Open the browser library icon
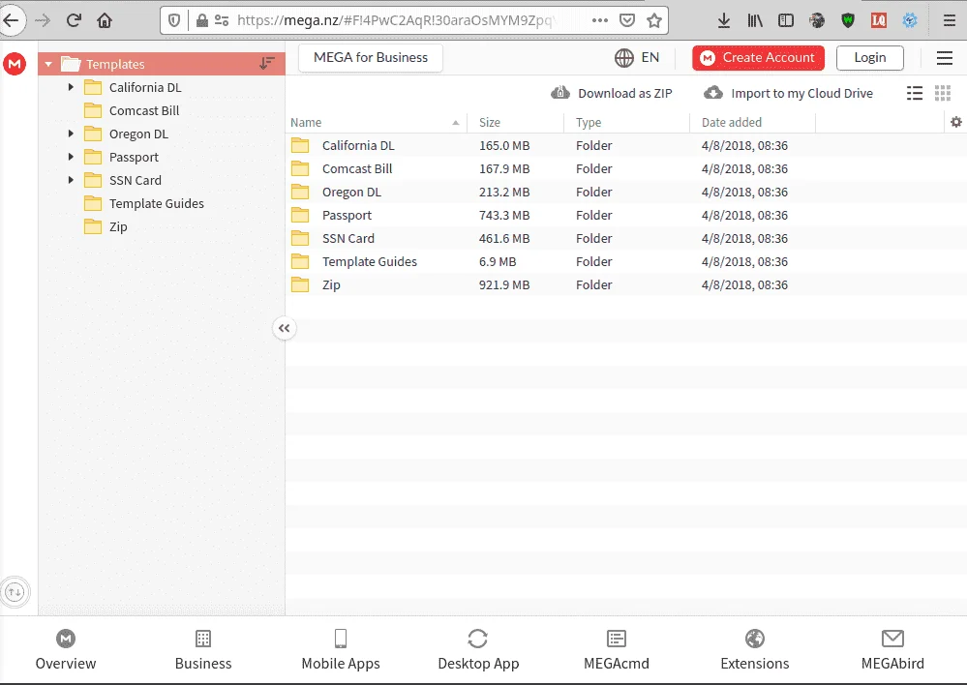Screen dimensions: 967x685 pos(755,21)
